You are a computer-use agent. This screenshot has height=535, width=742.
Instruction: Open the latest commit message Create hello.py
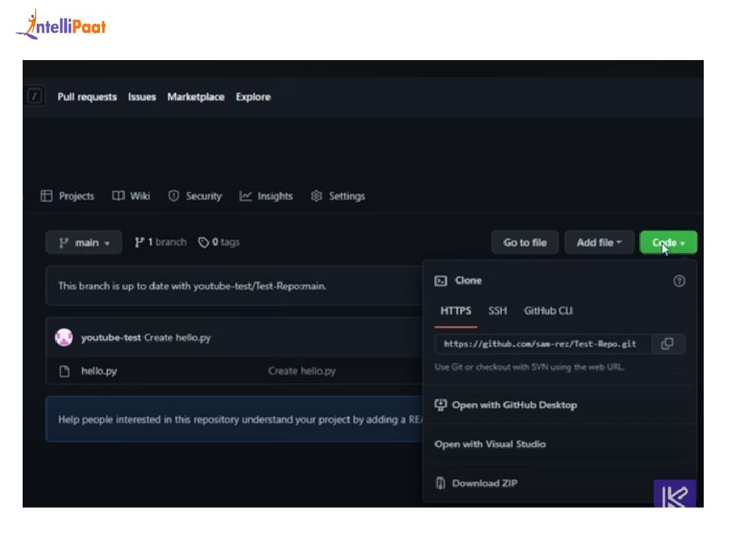(x=177, y=338)
